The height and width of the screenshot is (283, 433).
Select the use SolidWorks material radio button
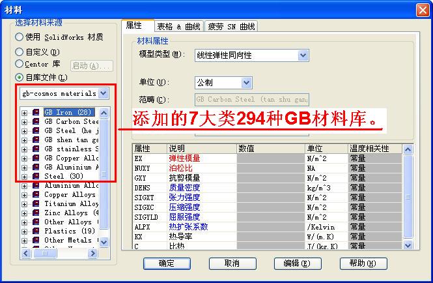coord(19,37)
